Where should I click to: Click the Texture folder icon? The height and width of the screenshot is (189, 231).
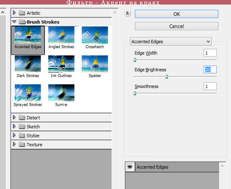coord(22,144)
